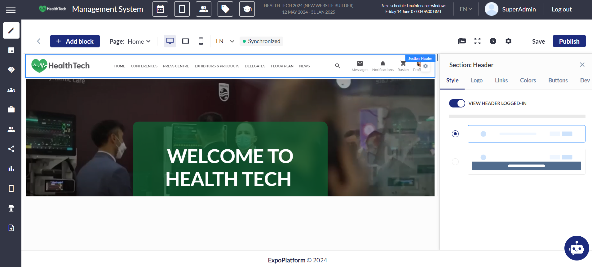Open the list document icon in sidebar
The height and width of the screenshot is (267, 592).
click(x=11, y=50)
